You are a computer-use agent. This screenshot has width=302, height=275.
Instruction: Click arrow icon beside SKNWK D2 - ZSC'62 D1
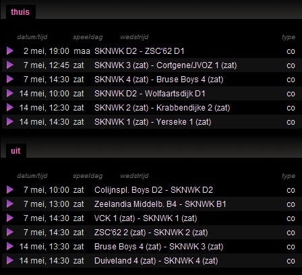pos(10,51)
